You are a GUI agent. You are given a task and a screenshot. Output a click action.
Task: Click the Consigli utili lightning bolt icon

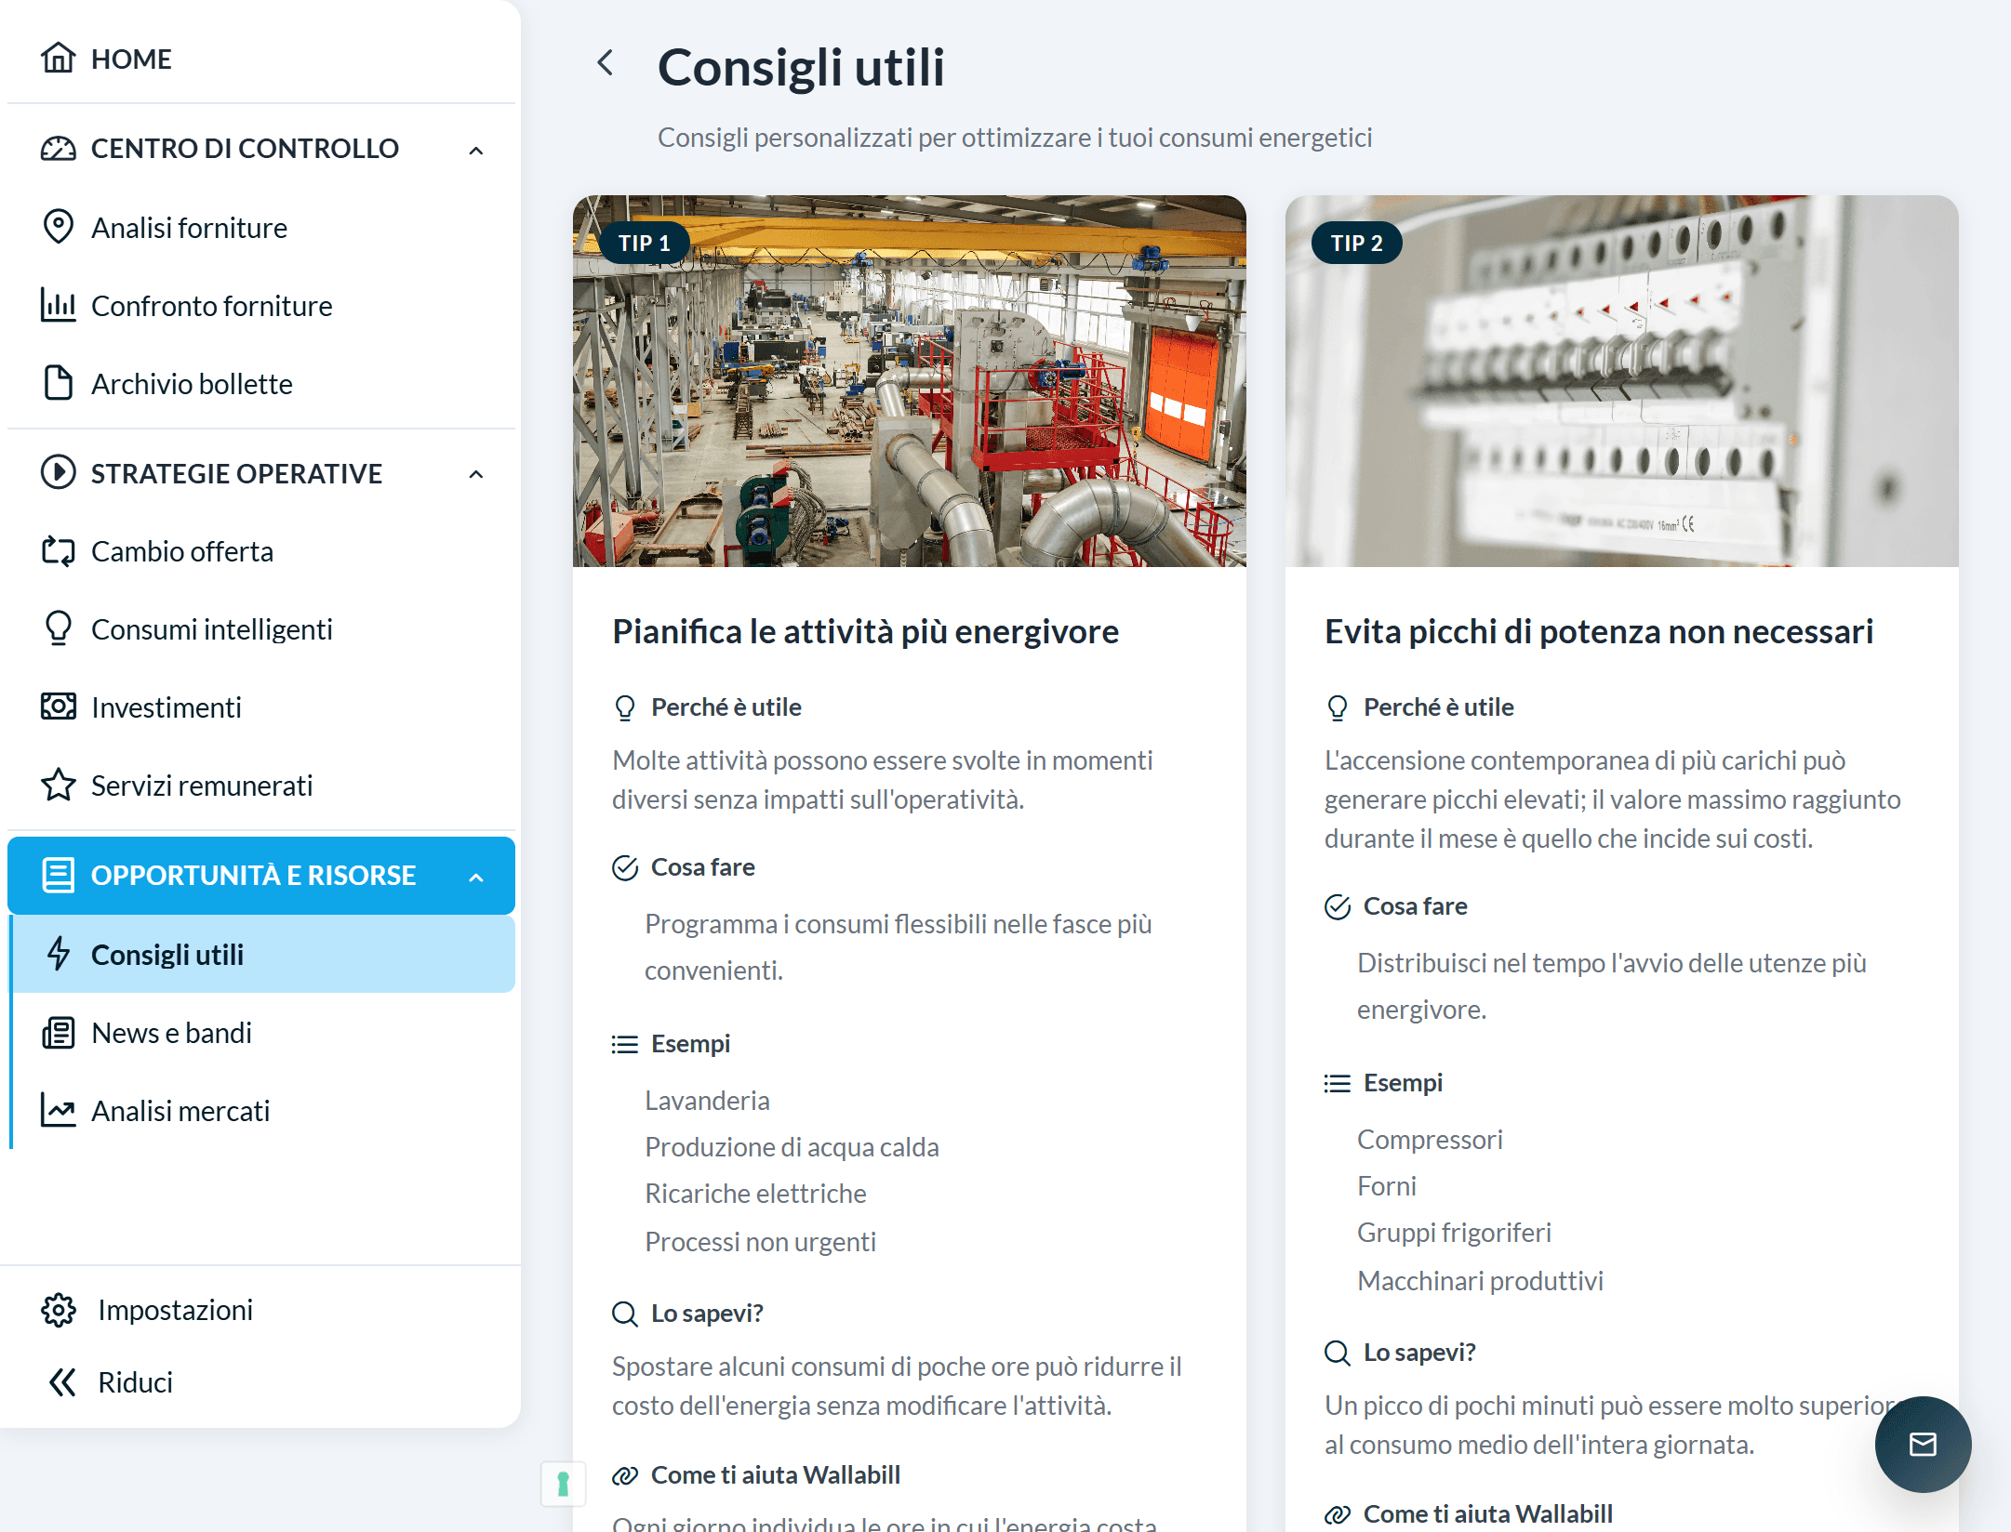59,954
